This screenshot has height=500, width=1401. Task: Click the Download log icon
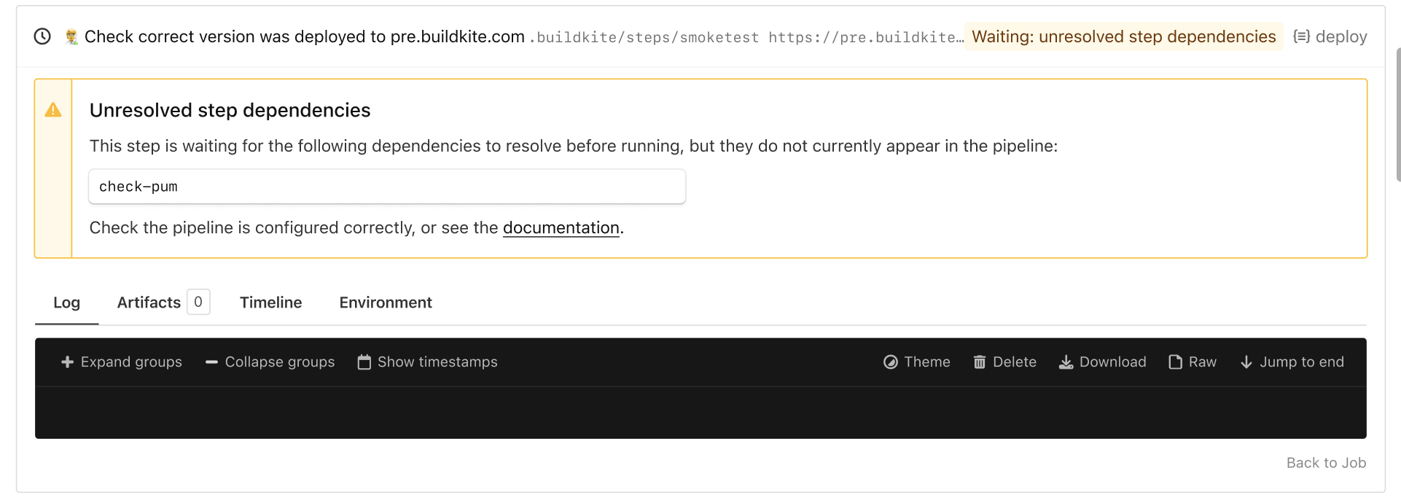pos(1066,362)
